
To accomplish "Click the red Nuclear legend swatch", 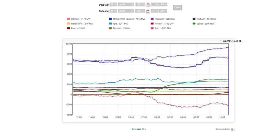I will coord(152,24).
